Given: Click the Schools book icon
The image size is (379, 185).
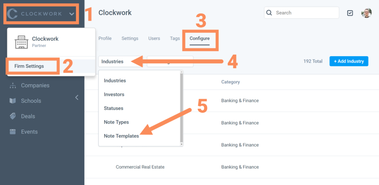Looking at the screenshot, I should [13, 101].
